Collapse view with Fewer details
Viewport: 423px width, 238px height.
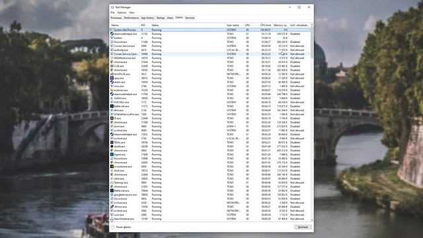121,227
